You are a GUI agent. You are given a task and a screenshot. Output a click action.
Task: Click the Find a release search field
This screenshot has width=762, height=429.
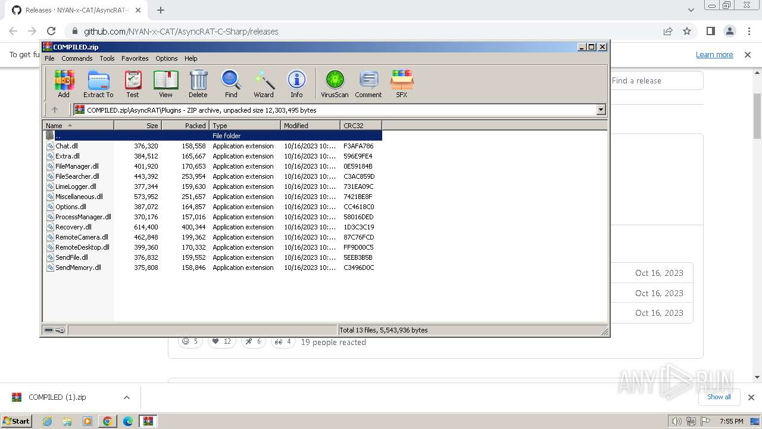pyautogui.click(x=657, y=80)
